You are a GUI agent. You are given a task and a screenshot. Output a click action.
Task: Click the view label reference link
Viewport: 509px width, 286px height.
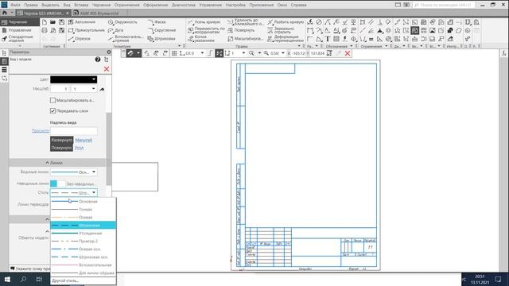pos(41,130)
